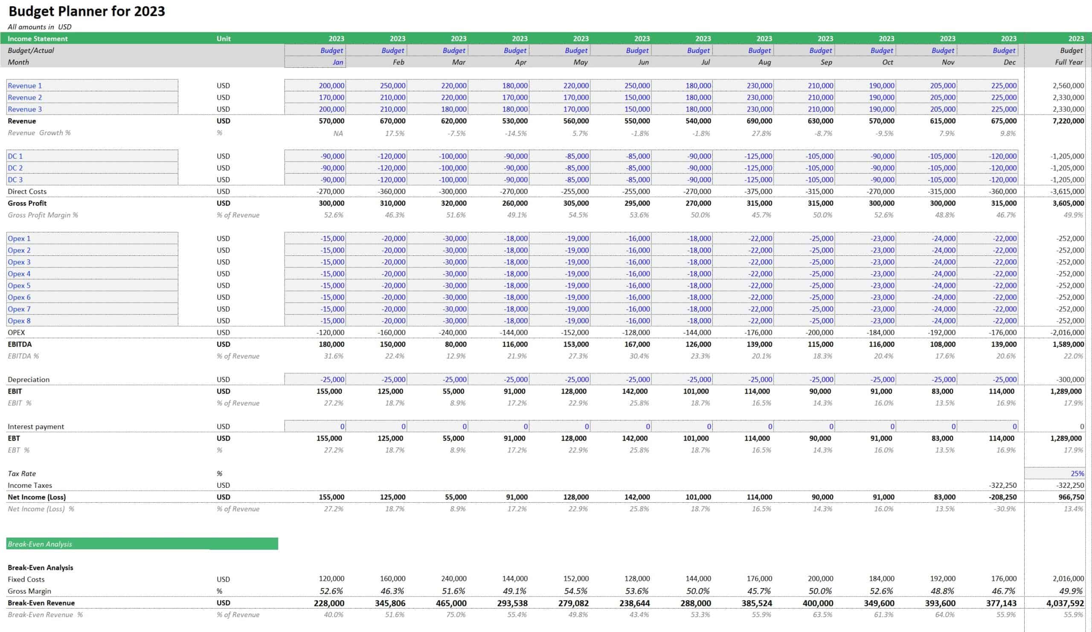Click the DC 3 label cell

92,180
